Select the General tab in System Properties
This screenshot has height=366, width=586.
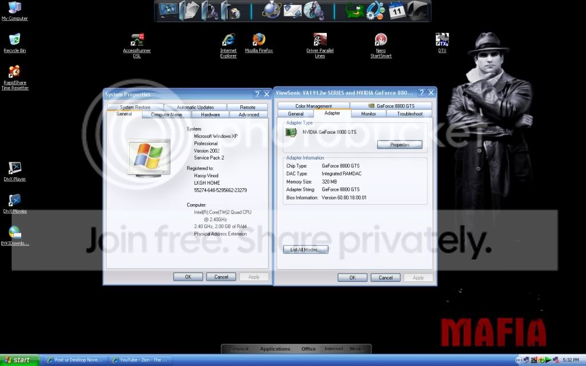[124, 114]
